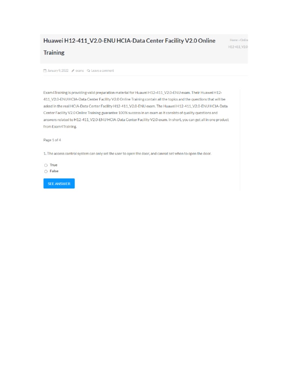Open the 'exams' author link

click(x=79, y=70)
